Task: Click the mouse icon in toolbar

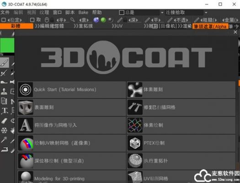Action: (x=47, y=20)
